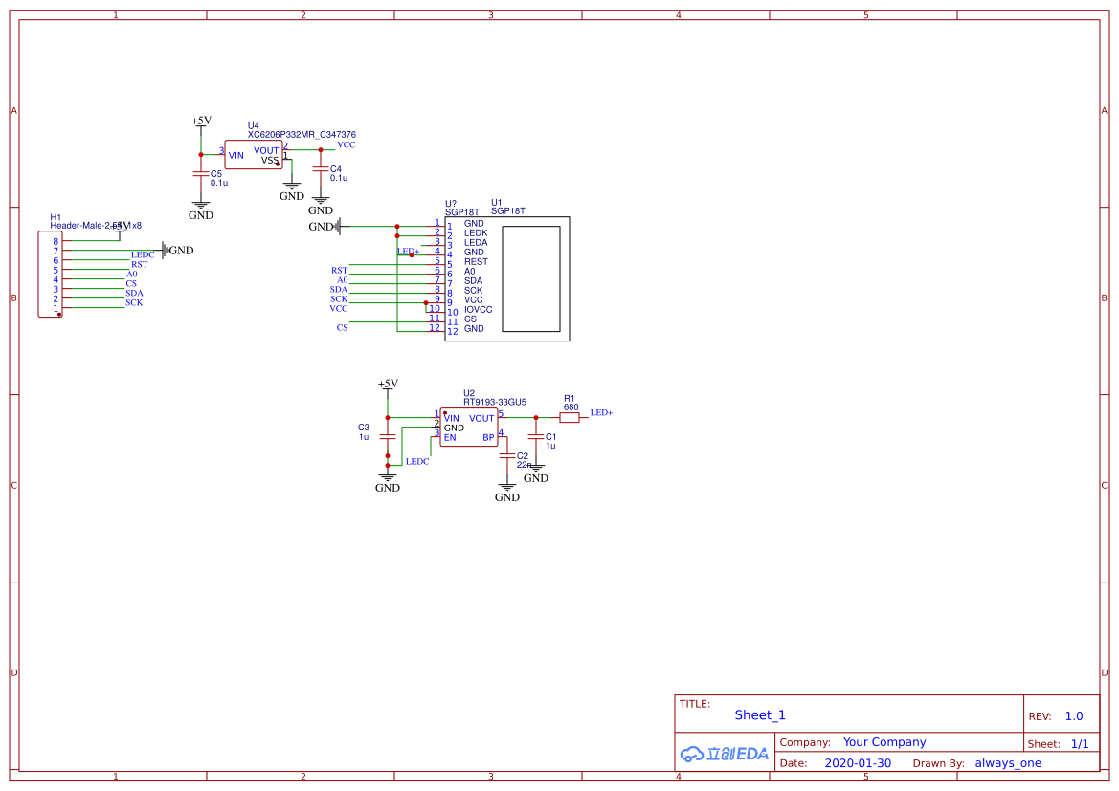Click the LEDC net label near U2 EN pin
Image resolution: width=1119 pixels, height=791 pixels.
tap(417, 461)
